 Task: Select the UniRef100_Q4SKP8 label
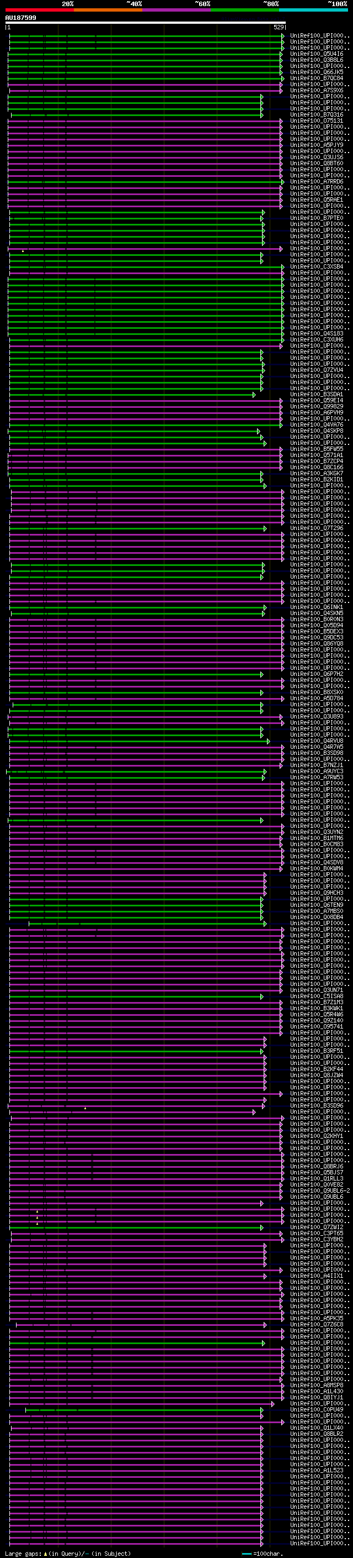click(317, 431)
